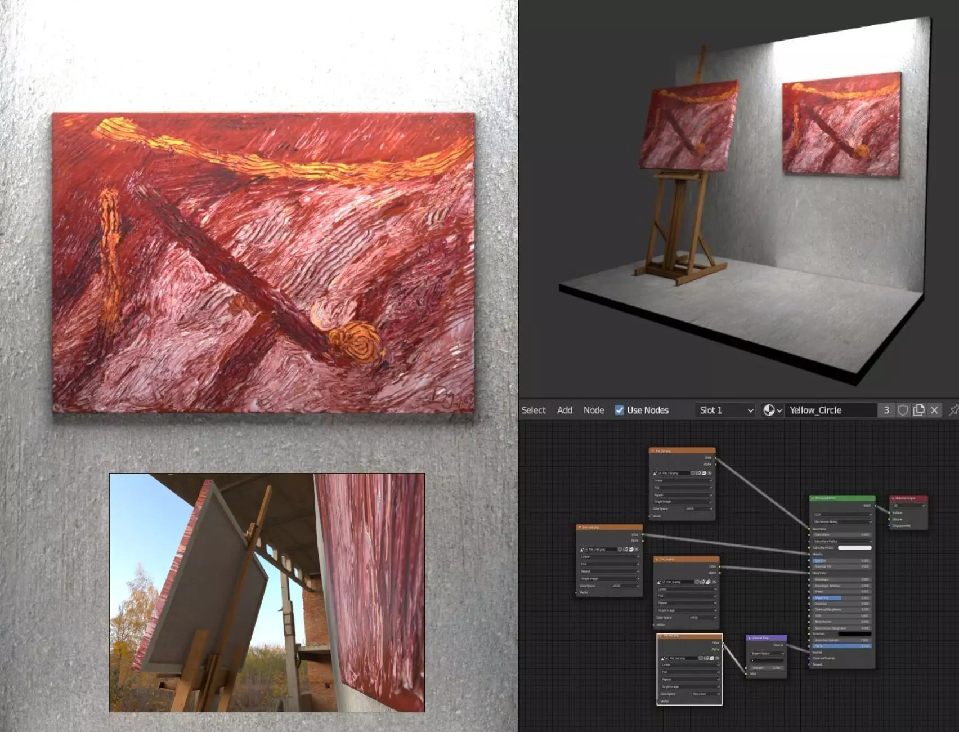Open Material Output target dropdown
959x732 pixels.
909,506
